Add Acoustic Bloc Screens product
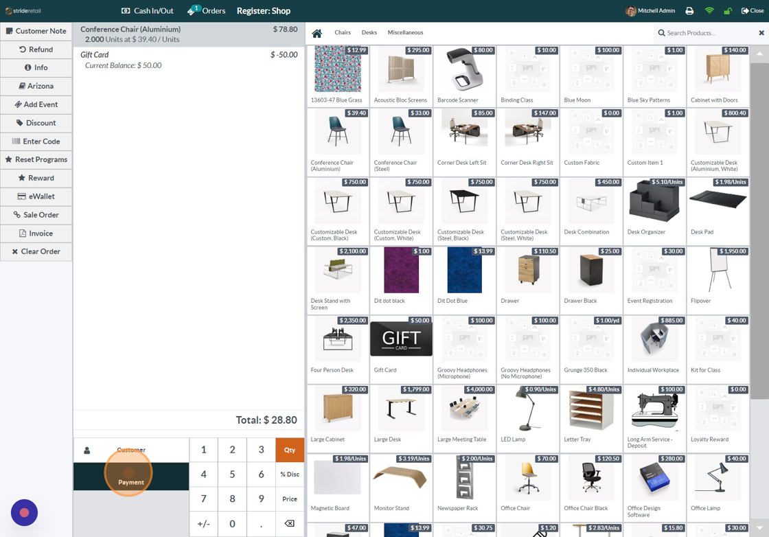The width and height of the screenshot is (769, 537). pyautogui.click(x=401, y=76)
